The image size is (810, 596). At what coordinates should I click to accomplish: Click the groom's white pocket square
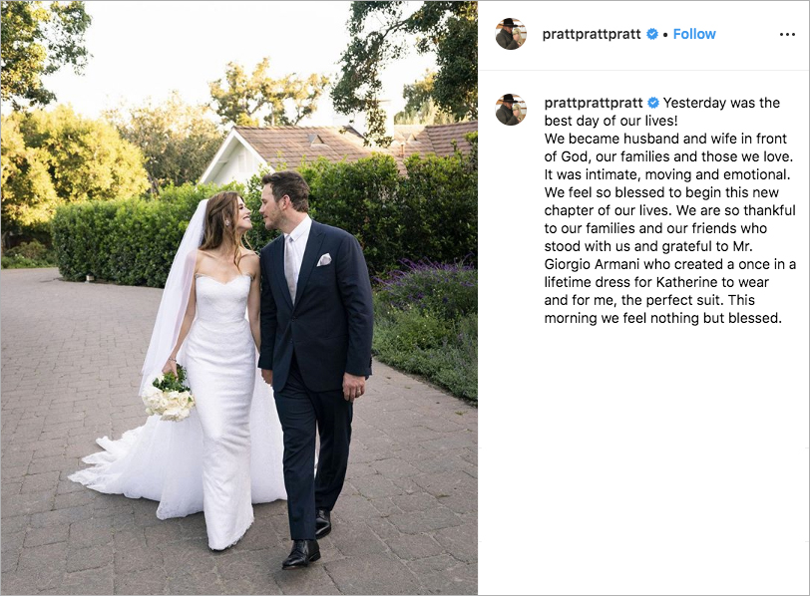(324, 259)
